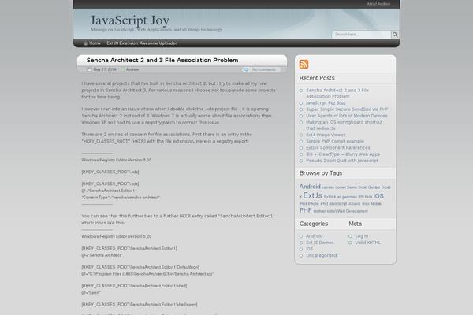
Task: Click the 'Meta' heading
Action: click(x=355, y=224)
